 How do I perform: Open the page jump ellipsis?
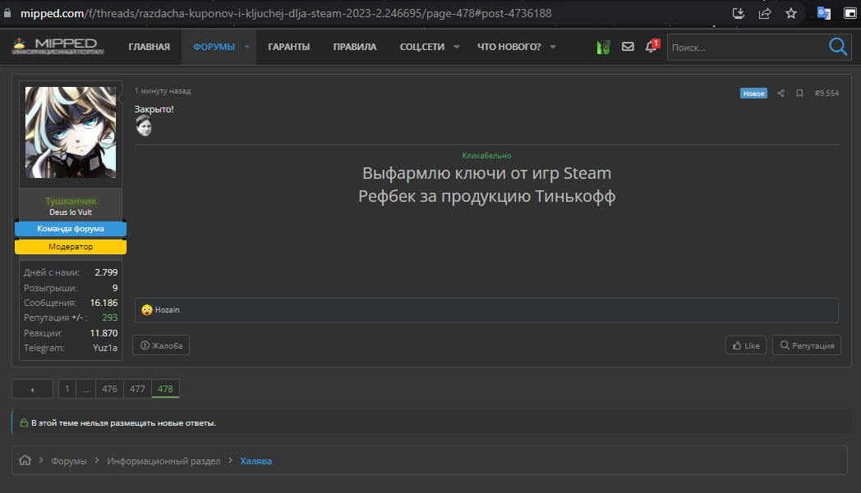click(x=85, y=389)
